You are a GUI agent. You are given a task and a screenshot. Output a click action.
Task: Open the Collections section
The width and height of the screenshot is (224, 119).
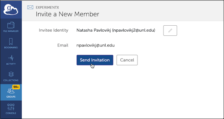tap(11, 76)
